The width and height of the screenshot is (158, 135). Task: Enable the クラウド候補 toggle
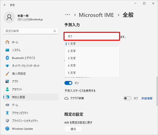point(127,98)
